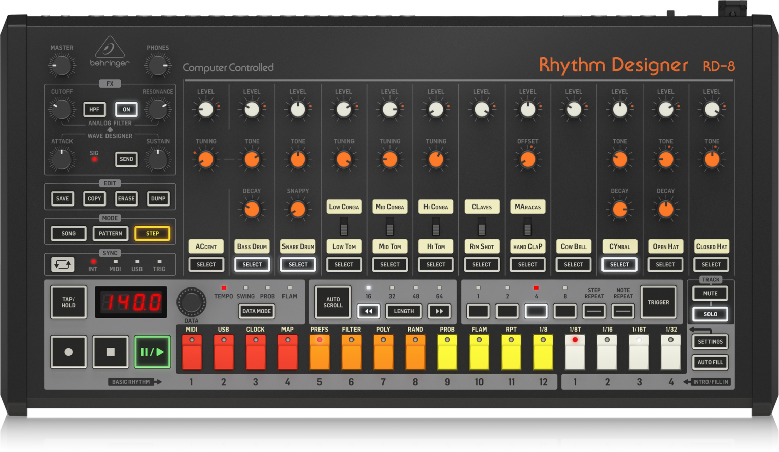Image resolution: width=779 pixels, height=452 pixels.
Task: Click the Cow Bell SELECT button
Action: (574, 264)
